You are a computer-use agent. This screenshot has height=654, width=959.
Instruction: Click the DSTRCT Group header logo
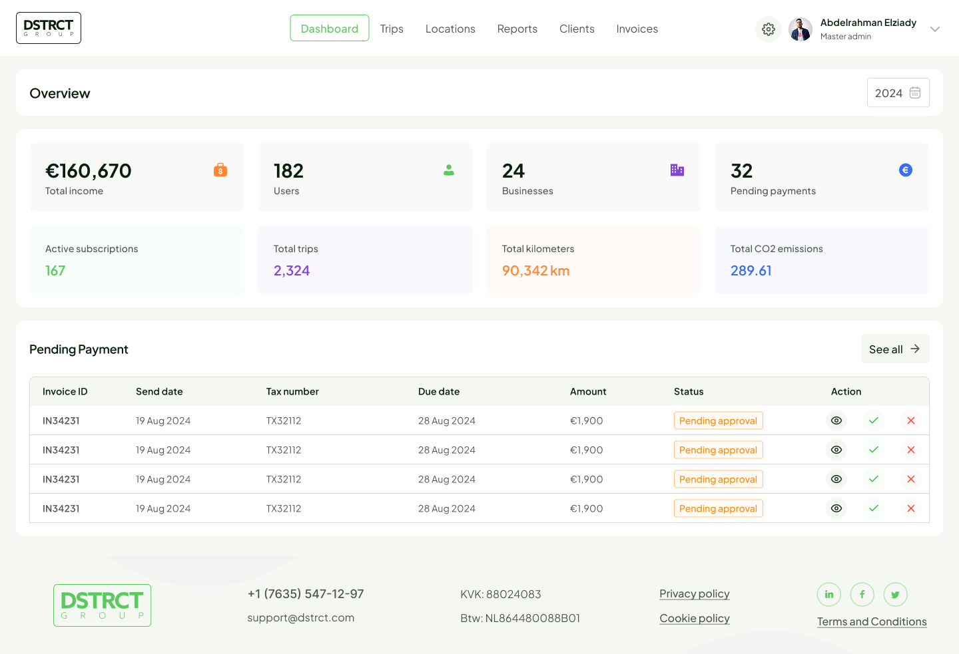pos(49,28)
